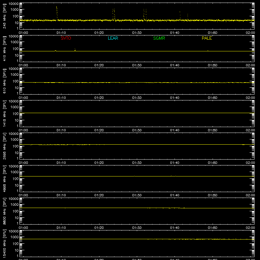Click the 245 MHz burst spike near 01:09
260x260 pixels.
click(x=57, y=13)
